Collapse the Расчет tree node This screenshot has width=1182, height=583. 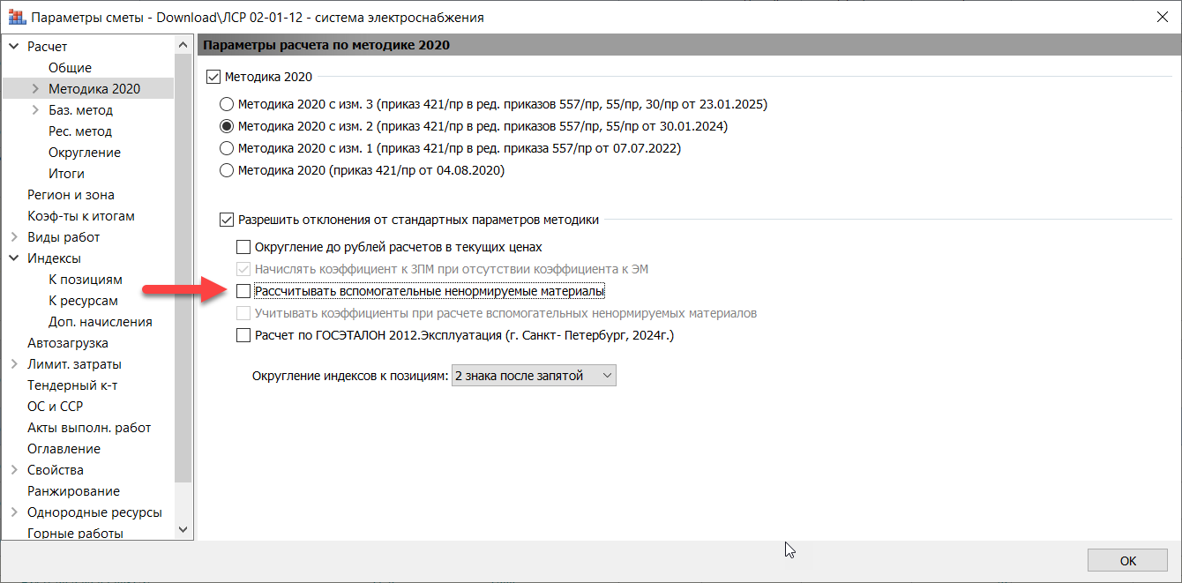[x=13, y=47]
